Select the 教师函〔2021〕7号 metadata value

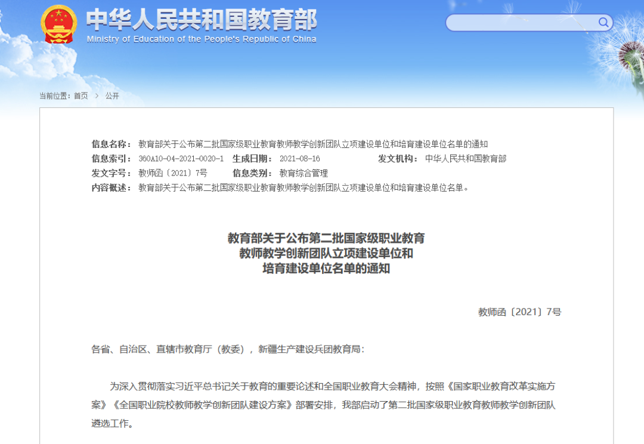pyautogui.click(x=173, y=173)
